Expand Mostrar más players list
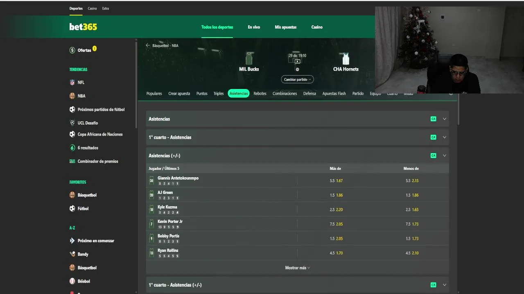This screenshot has width=524, height=294. pyautogui.click(x=298, y=268)
